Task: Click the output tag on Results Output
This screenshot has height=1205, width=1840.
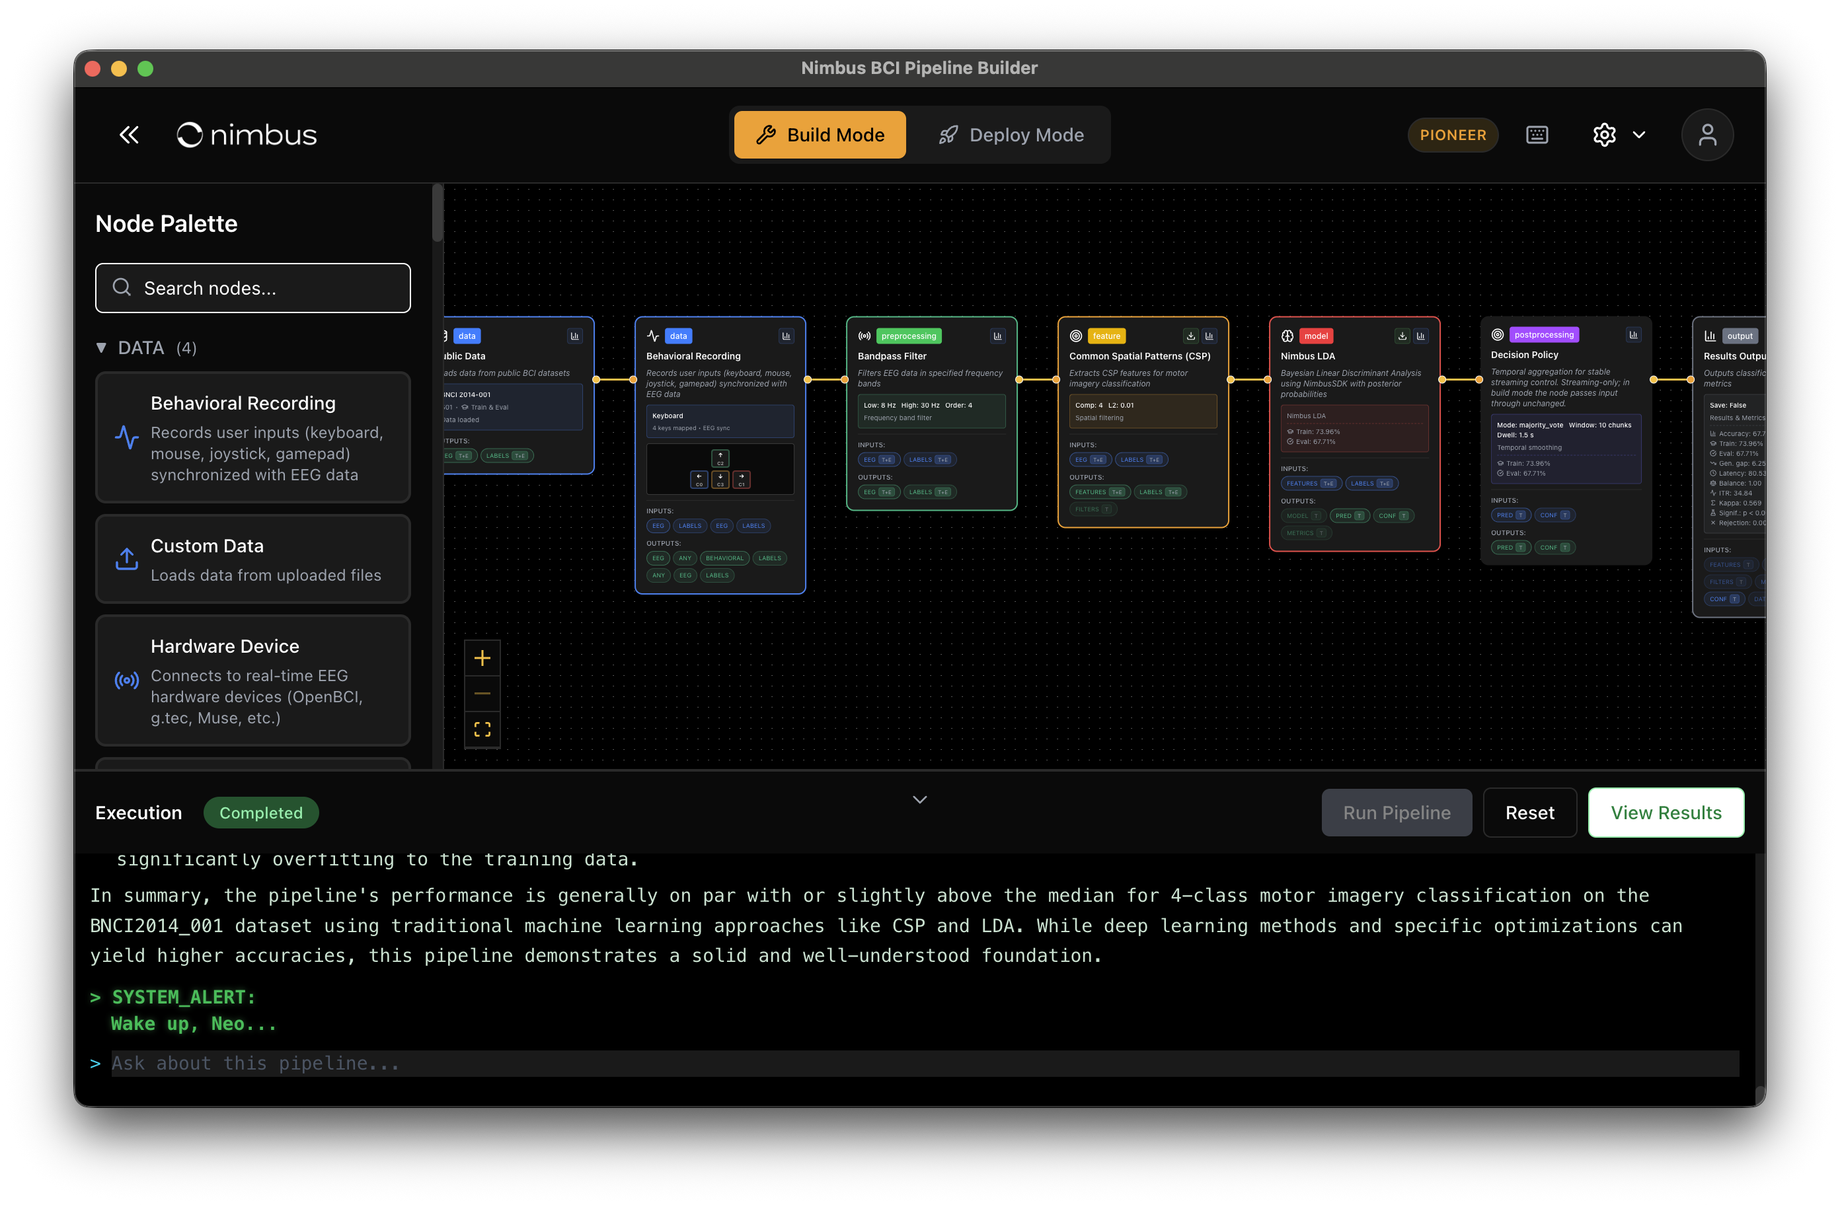Action: coord(1740,336)
